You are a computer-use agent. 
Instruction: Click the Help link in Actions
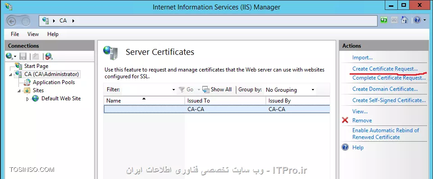coord(358,147)
